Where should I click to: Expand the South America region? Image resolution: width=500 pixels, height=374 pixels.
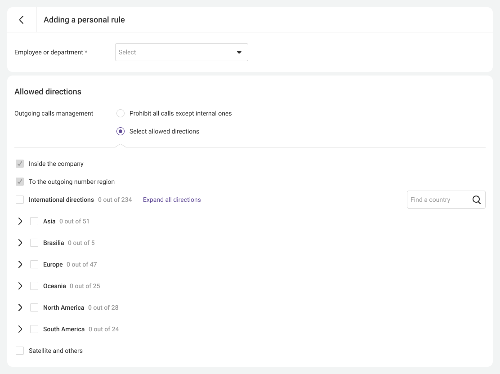click(x=20, y=329)
